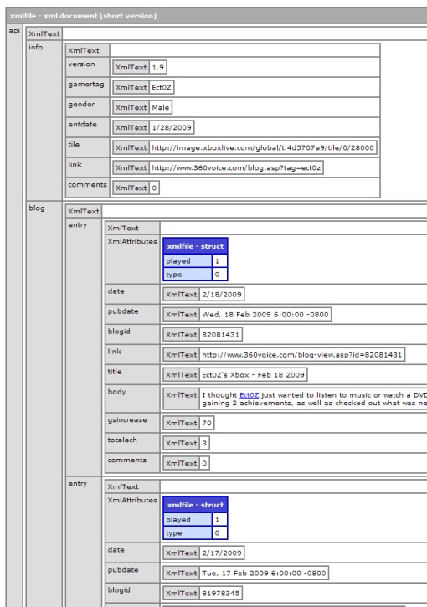
Task: Select the version value '1.9'
Action: tap(158, 67)
